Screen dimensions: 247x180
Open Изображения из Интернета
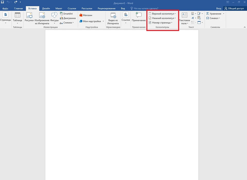coord(42,18)
